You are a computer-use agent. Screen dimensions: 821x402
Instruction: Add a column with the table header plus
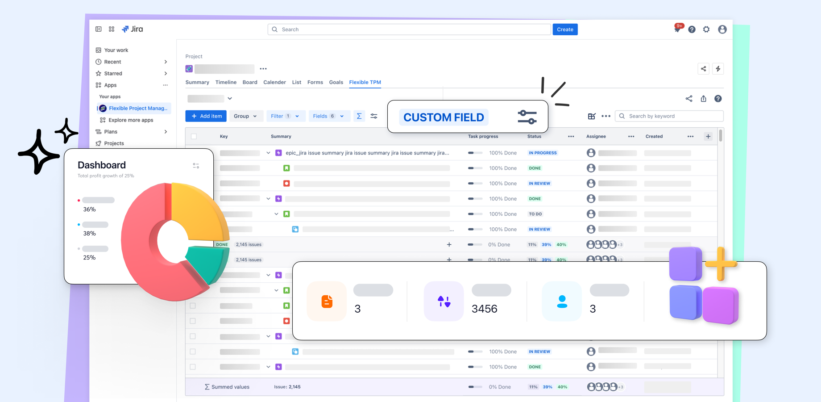[708, 136]
